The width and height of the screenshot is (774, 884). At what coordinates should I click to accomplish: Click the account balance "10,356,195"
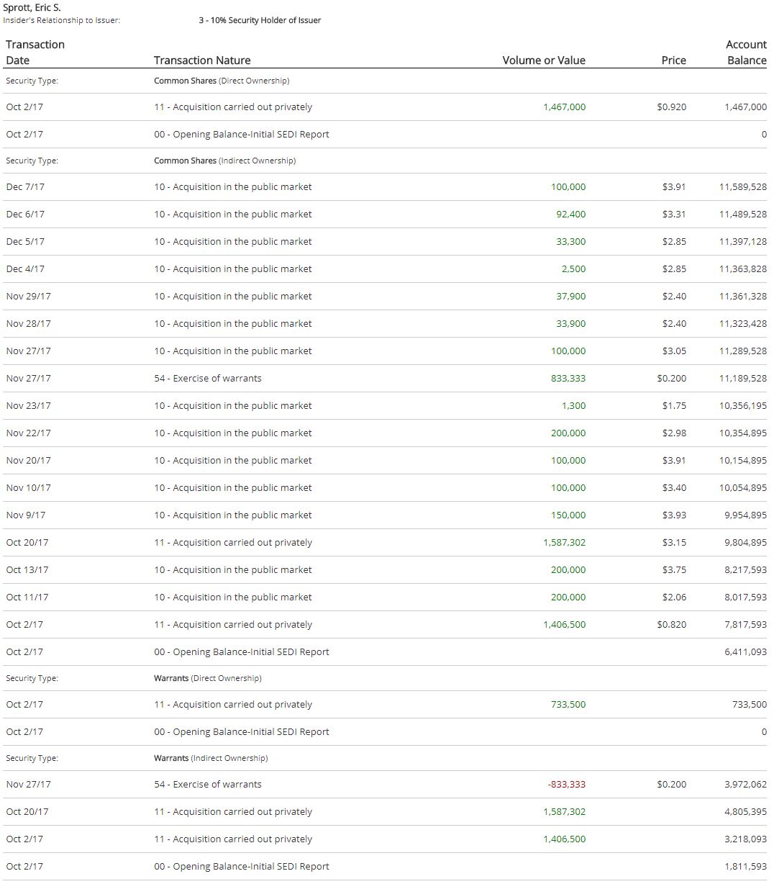743,406
